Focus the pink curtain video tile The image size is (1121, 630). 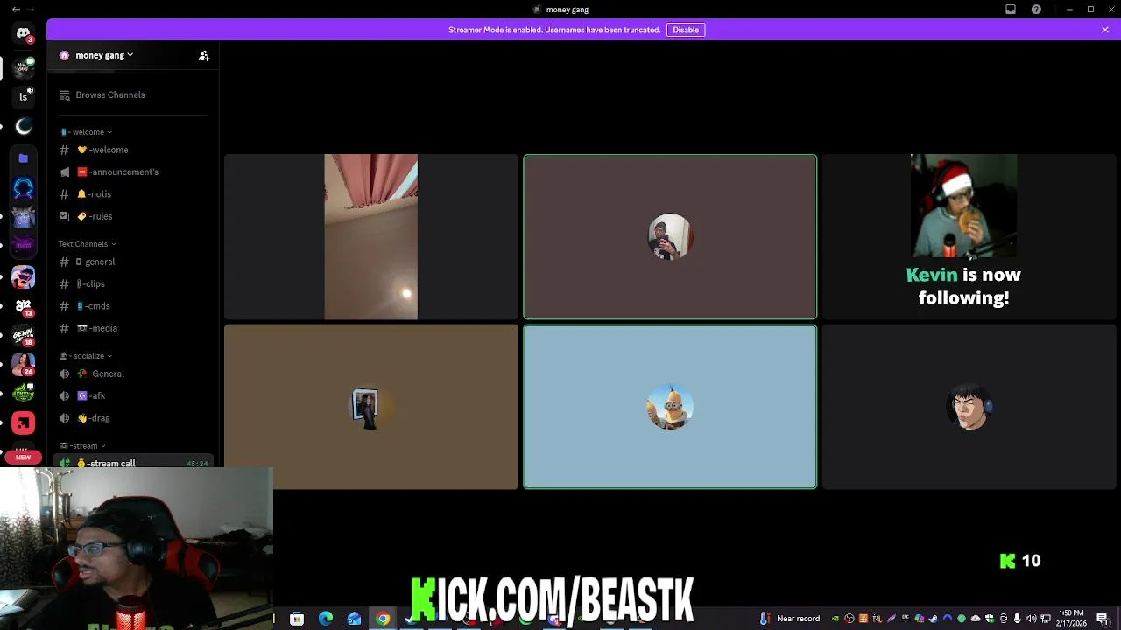(x=371, y=237)
